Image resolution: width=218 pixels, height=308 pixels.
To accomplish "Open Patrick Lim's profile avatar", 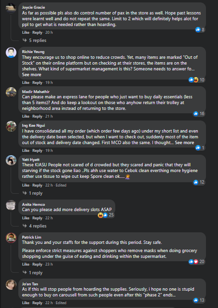I will click(x=11, y=238).
